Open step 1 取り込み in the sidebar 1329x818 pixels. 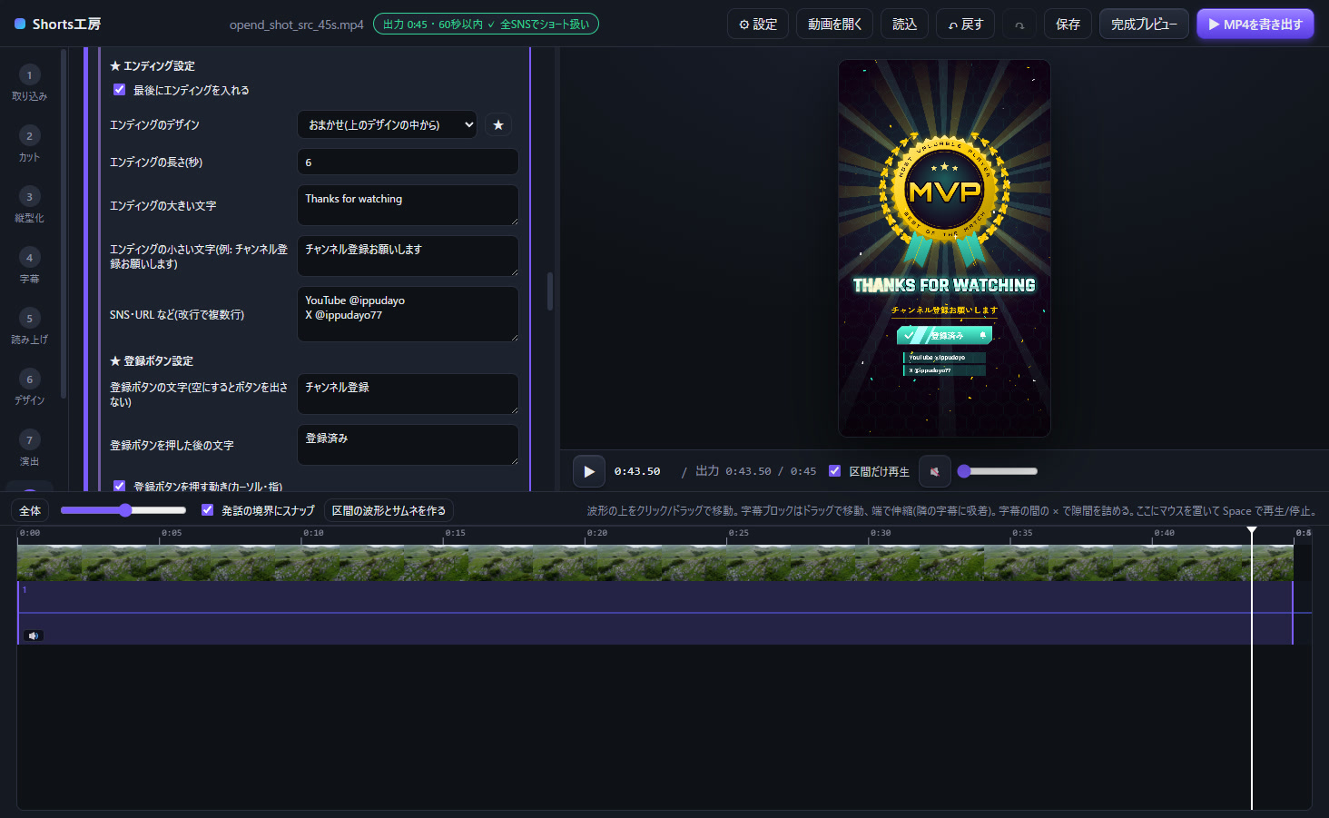coord(29,83)
